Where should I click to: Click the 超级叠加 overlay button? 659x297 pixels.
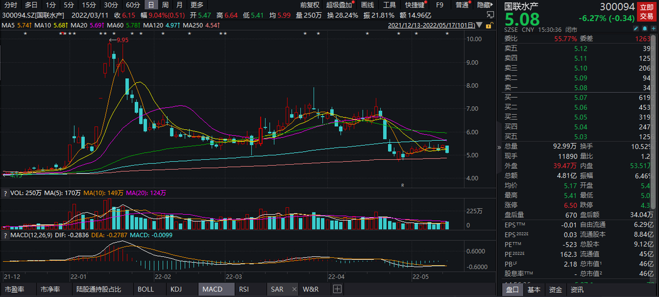click(x=340, y=5)
